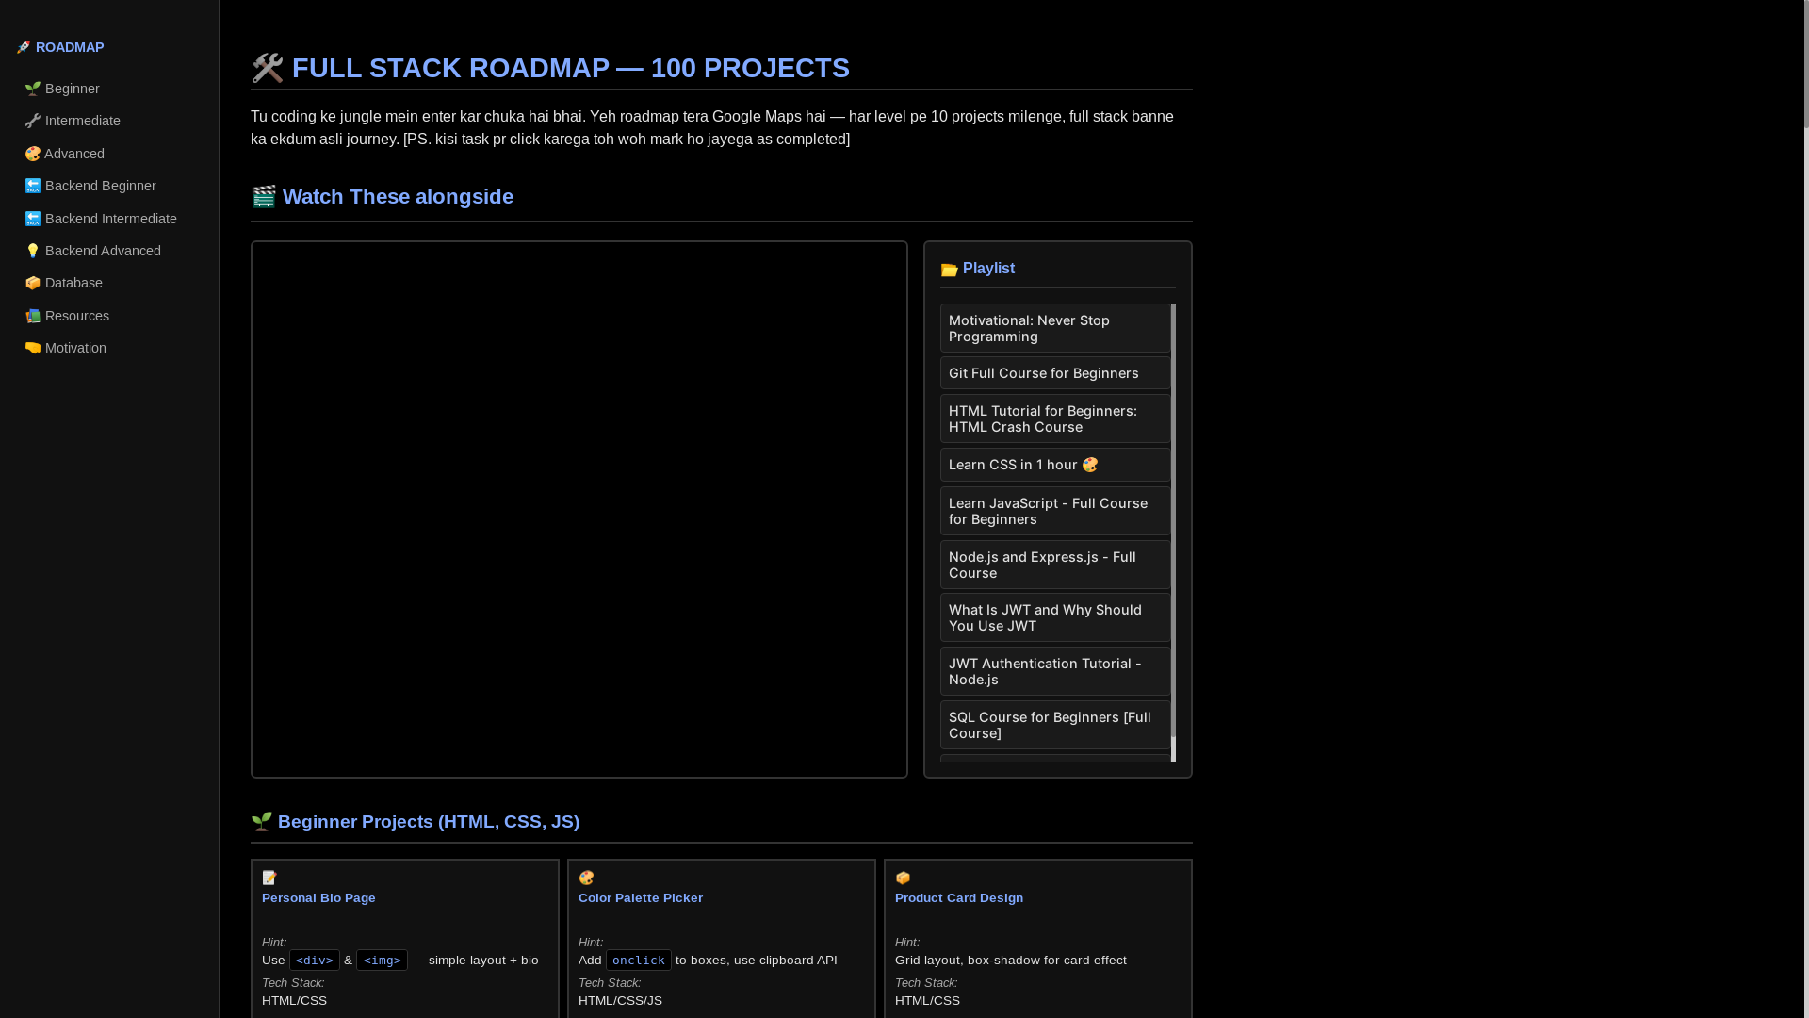Pick Learn JavaScript - Full Course for Beginners
Viewport: 1809px width, 1018px height.
tap(1055, 511)
